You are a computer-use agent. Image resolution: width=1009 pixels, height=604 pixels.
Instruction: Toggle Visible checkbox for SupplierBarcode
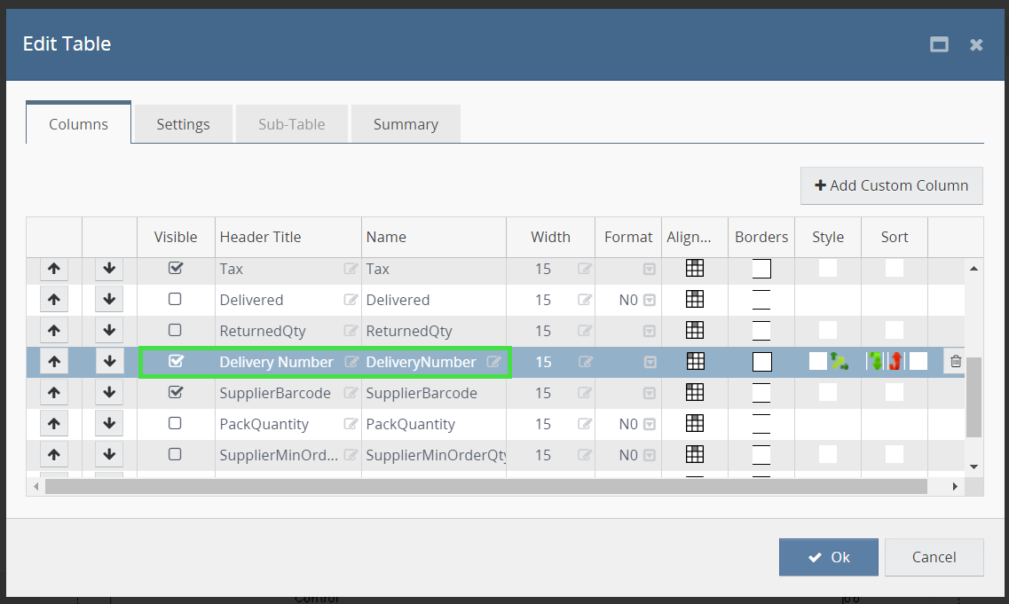tap(176, 392)
